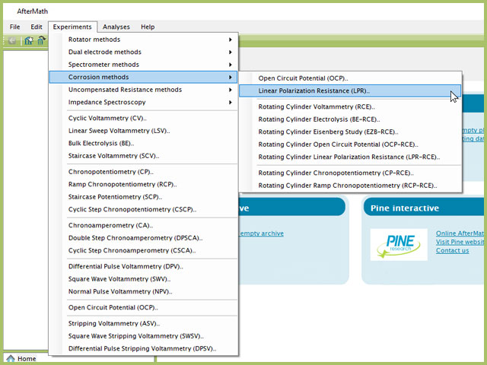Pick Rotating Cylinder Ramp Chronopotentiometry (RCP-RCE)
The height and width of the screenshot is (365, 487).
[x=350, y=186]
